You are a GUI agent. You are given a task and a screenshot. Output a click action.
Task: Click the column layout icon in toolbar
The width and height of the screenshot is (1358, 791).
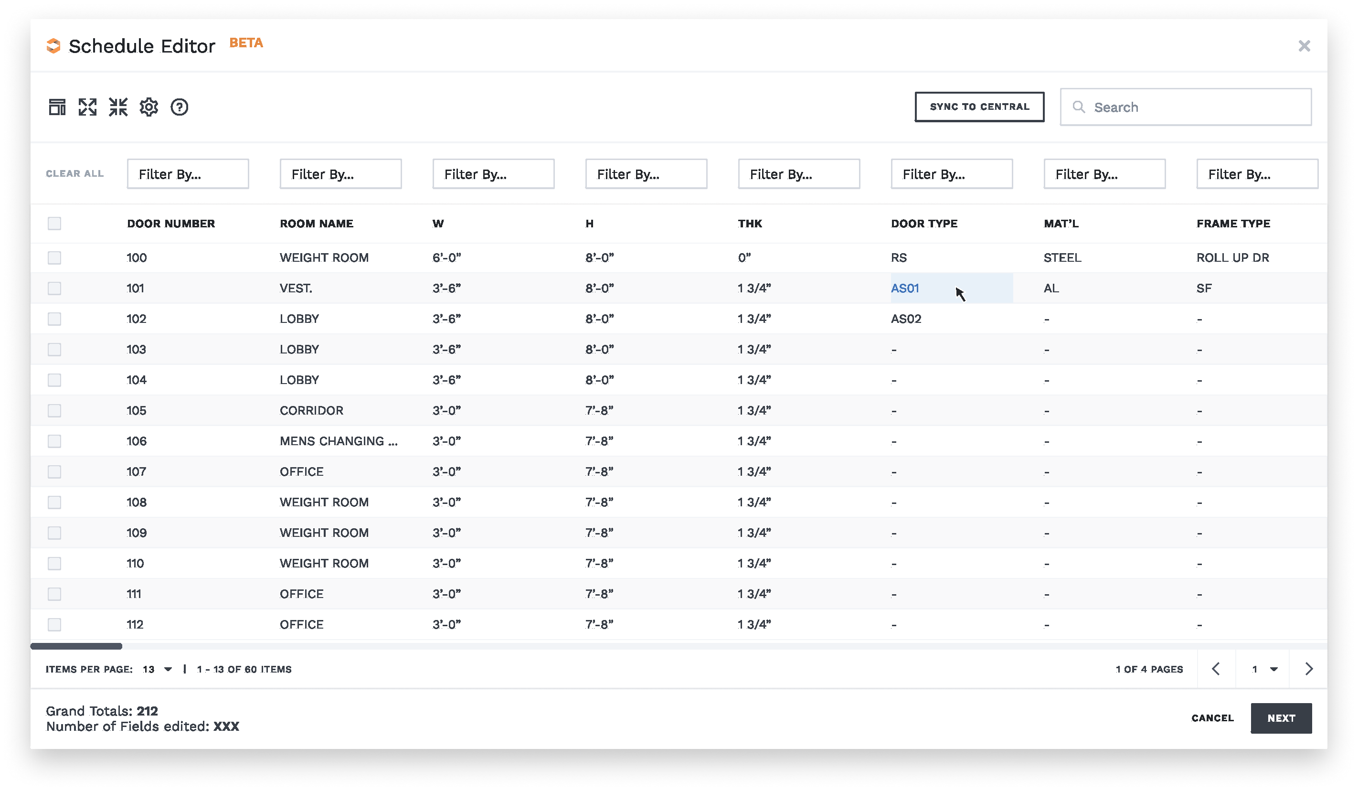click(x=57, y=107)
